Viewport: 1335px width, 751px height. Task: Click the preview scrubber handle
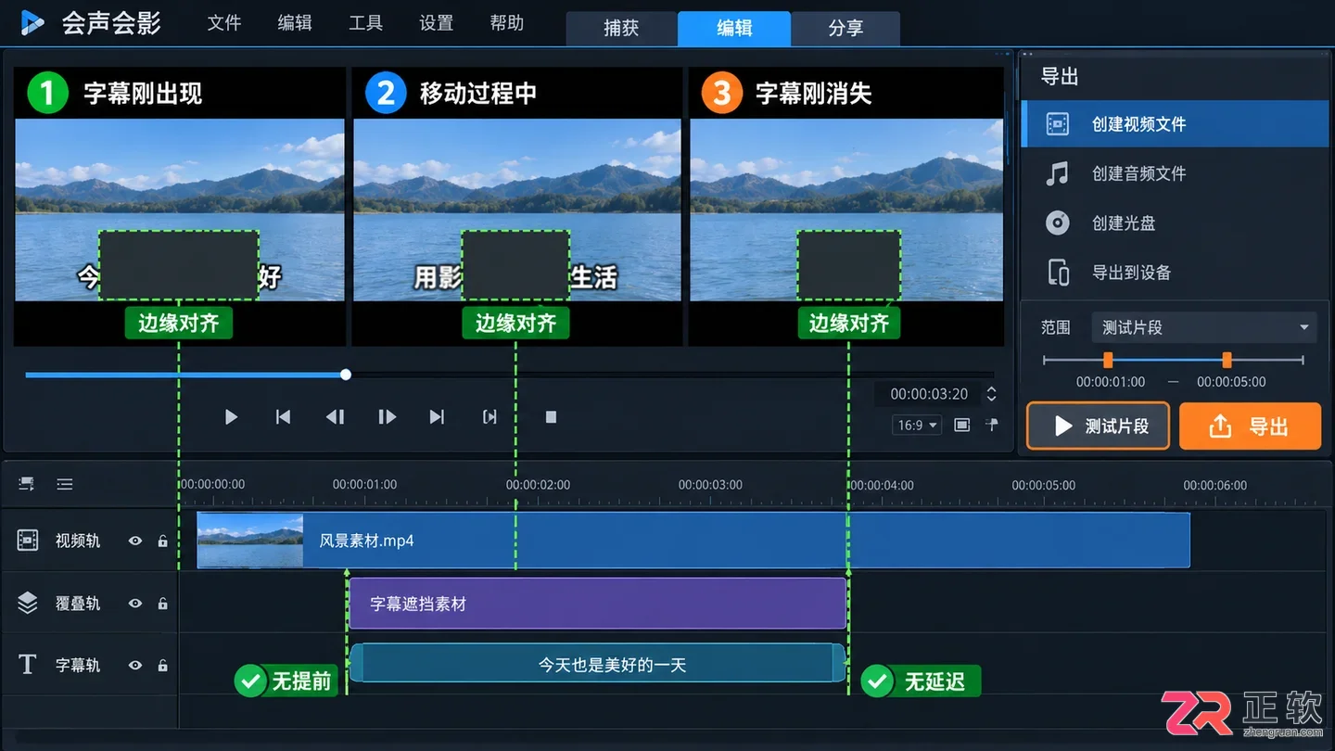(346, 375)
